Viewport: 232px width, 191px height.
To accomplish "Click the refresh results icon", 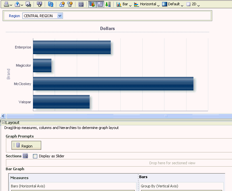I will pos(50,4).
